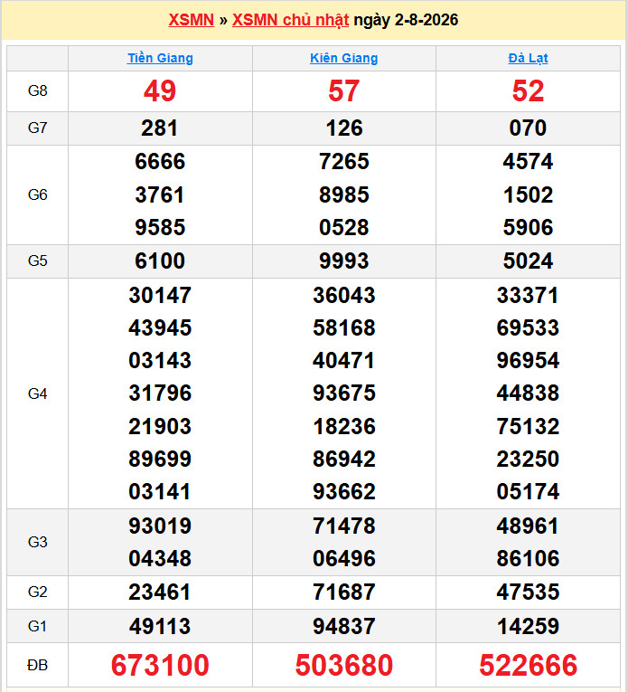Select the G6 row label
This screenshot has height=692, width=628.
pyautogui.click(x=37, y=194)
